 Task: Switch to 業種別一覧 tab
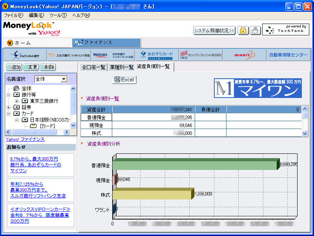(x=122, y=67)
